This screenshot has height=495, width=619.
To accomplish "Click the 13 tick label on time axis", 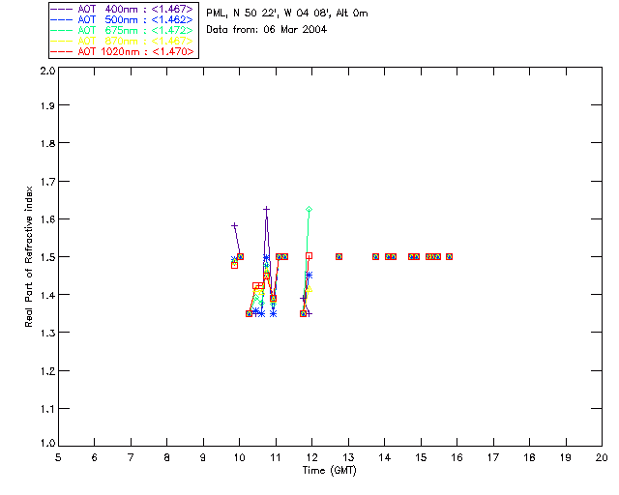I will (x=348, y=457).
